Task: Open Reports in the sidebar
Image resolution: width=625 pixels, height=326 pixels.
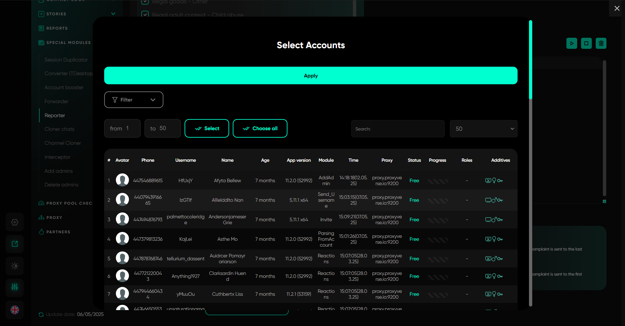Action: pyautogui.click(x=57, y=28)
